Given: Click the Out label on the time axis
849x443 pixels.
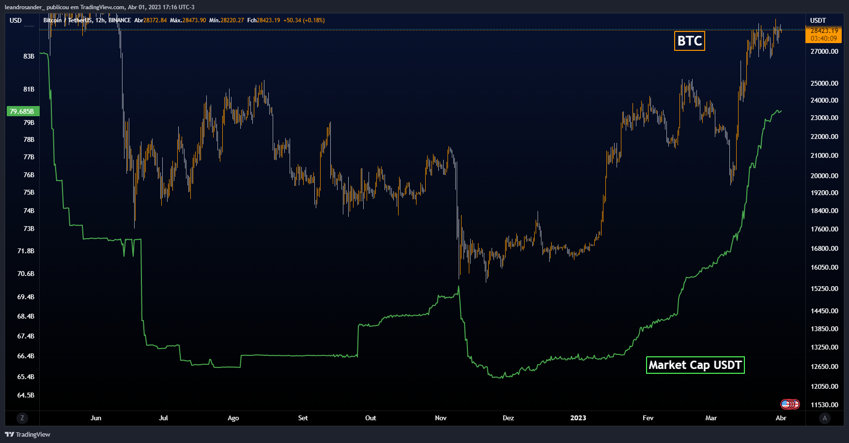Looking at the screenshot, I should tap(371, 418).
